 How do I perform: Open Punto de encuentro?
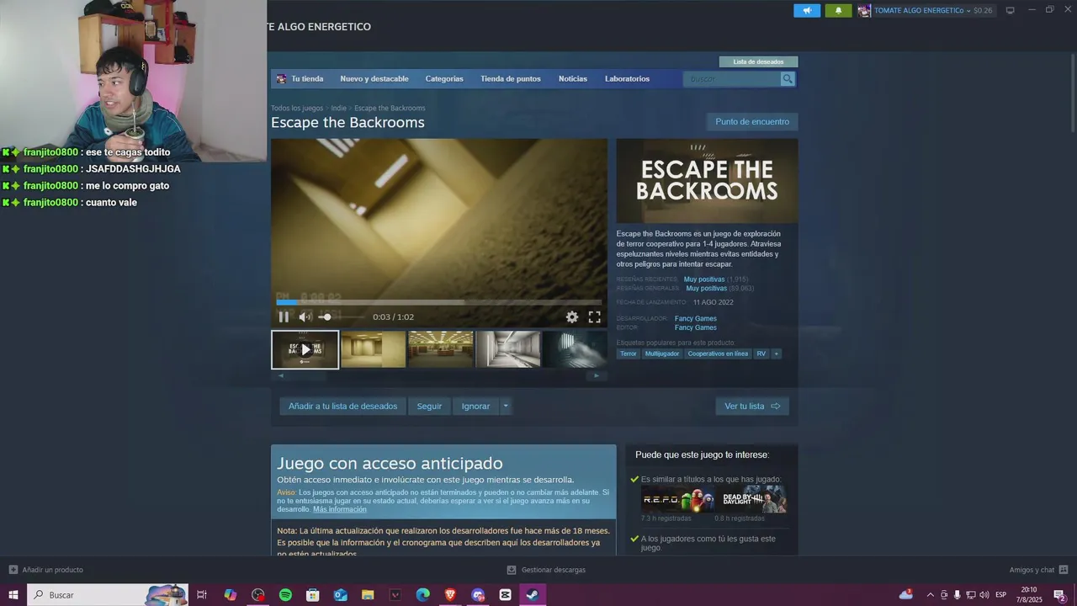click(752, 122)
